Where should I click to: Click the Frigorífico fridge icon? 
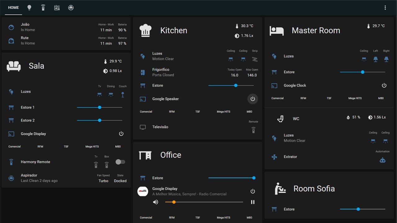click(x=143, y=72)
